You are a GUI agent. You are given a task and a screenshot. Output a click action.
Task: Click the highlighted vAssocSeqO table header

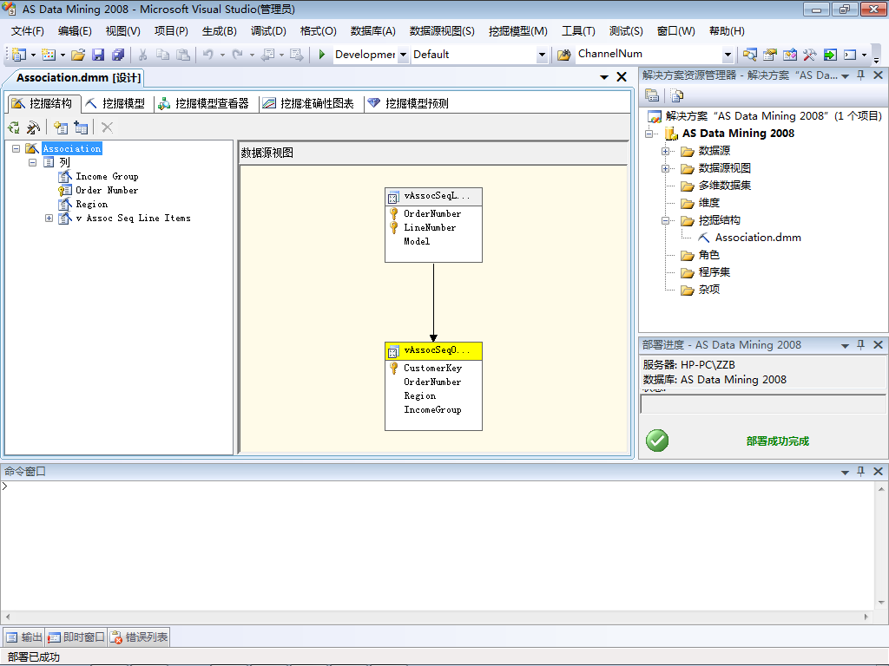coord(434,350)
